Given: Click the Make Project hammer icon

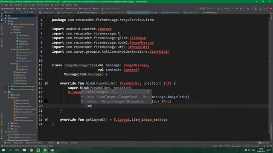Looking at the screenshot, I should tap(197, 8).
